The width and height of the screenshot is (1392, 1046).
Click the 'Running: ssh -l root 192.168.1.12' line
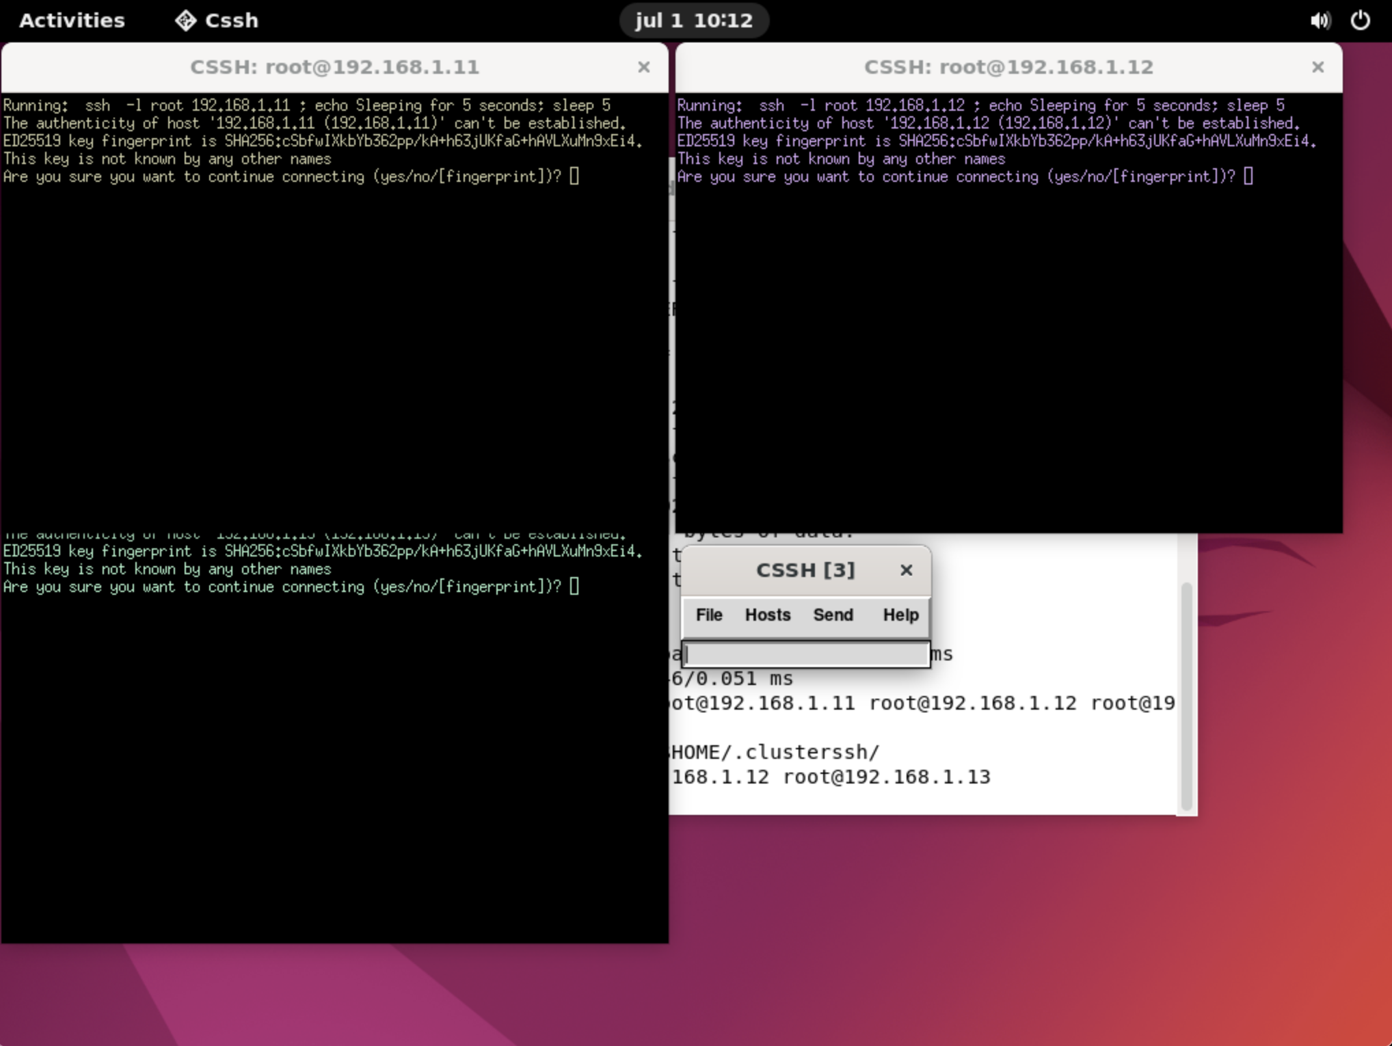[x=980, y=105]
